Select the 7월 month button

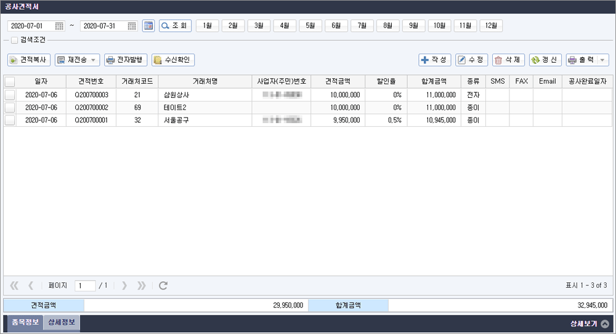point(362,26)
